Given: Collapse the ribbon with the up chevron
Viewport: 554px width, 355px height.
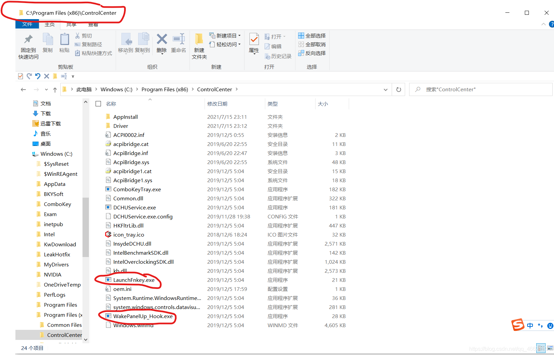Looking at the screenshot, I should 544,24.
